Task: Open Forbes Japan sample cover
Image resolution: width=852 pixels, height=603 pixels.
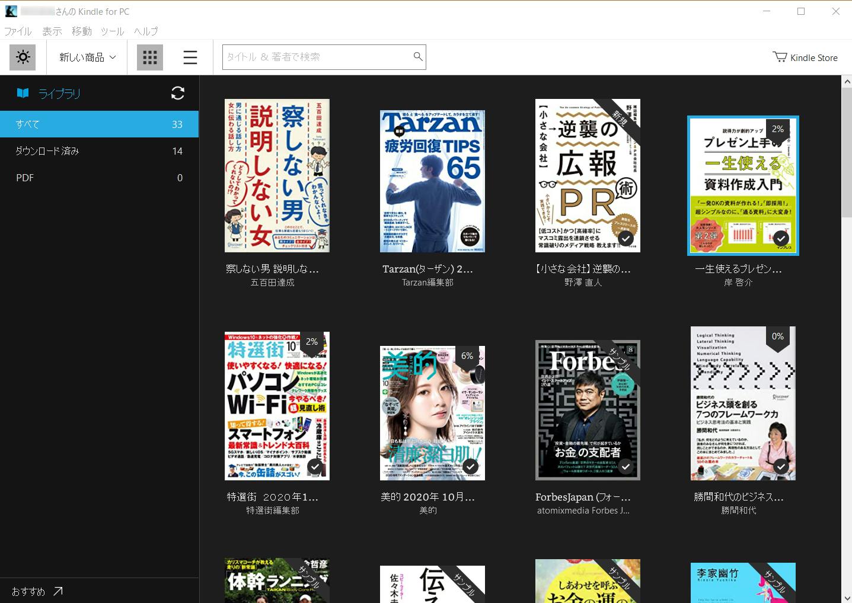Action: pos(588,410)
